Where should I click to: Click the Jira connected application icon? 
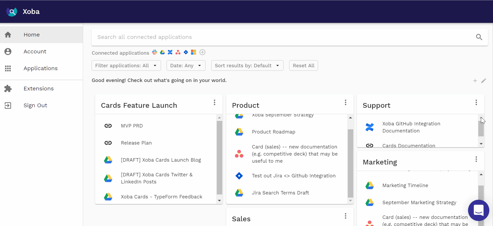(x=186, y=52)
